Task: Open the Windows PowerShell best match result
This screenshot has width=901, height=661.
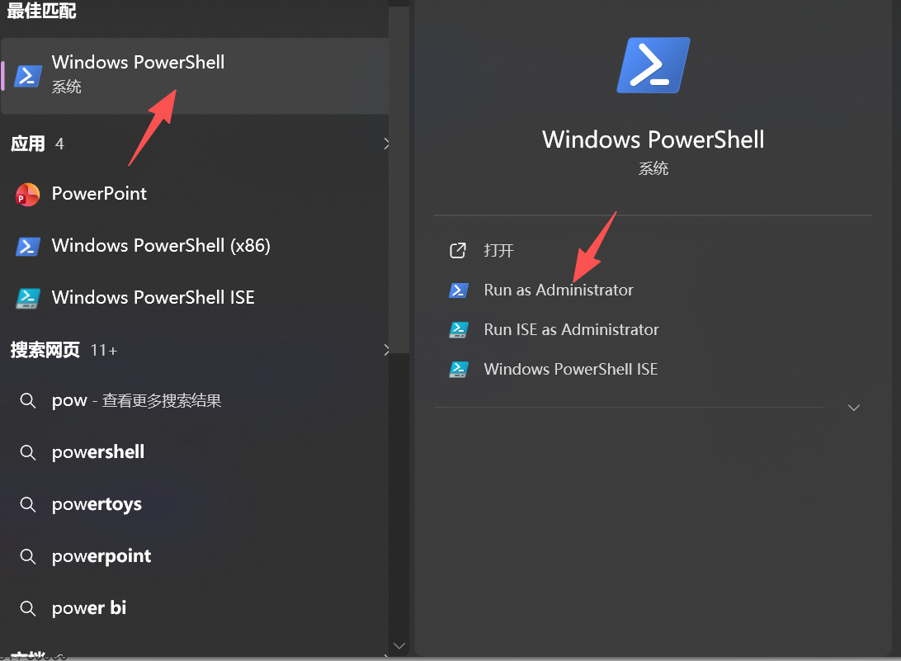Action: tap(195, 76)
